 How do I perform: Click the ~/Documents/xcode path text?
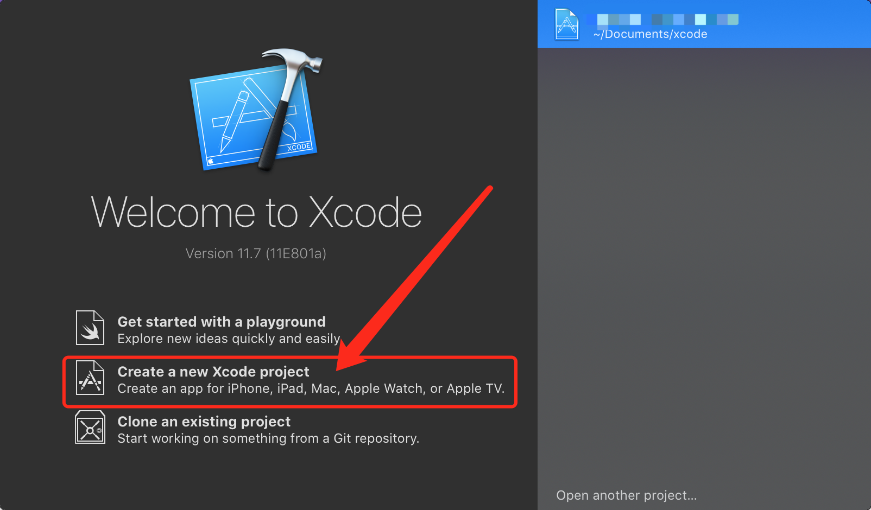pos(651,34)
